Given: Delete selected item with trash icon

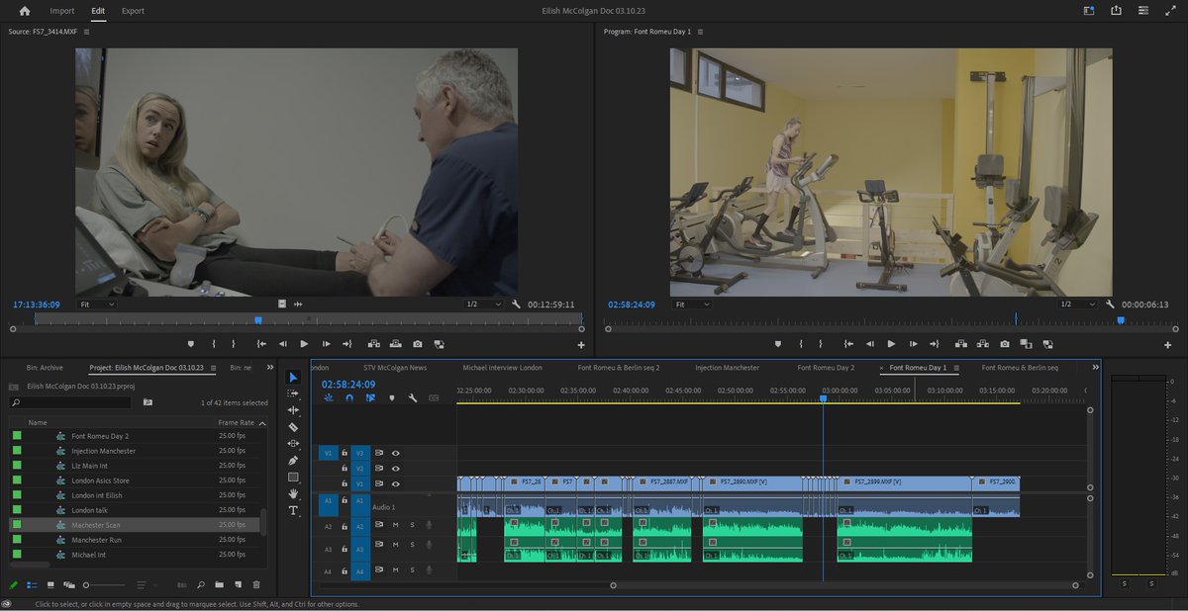Looking at the screenshot, I should [256, 585].
